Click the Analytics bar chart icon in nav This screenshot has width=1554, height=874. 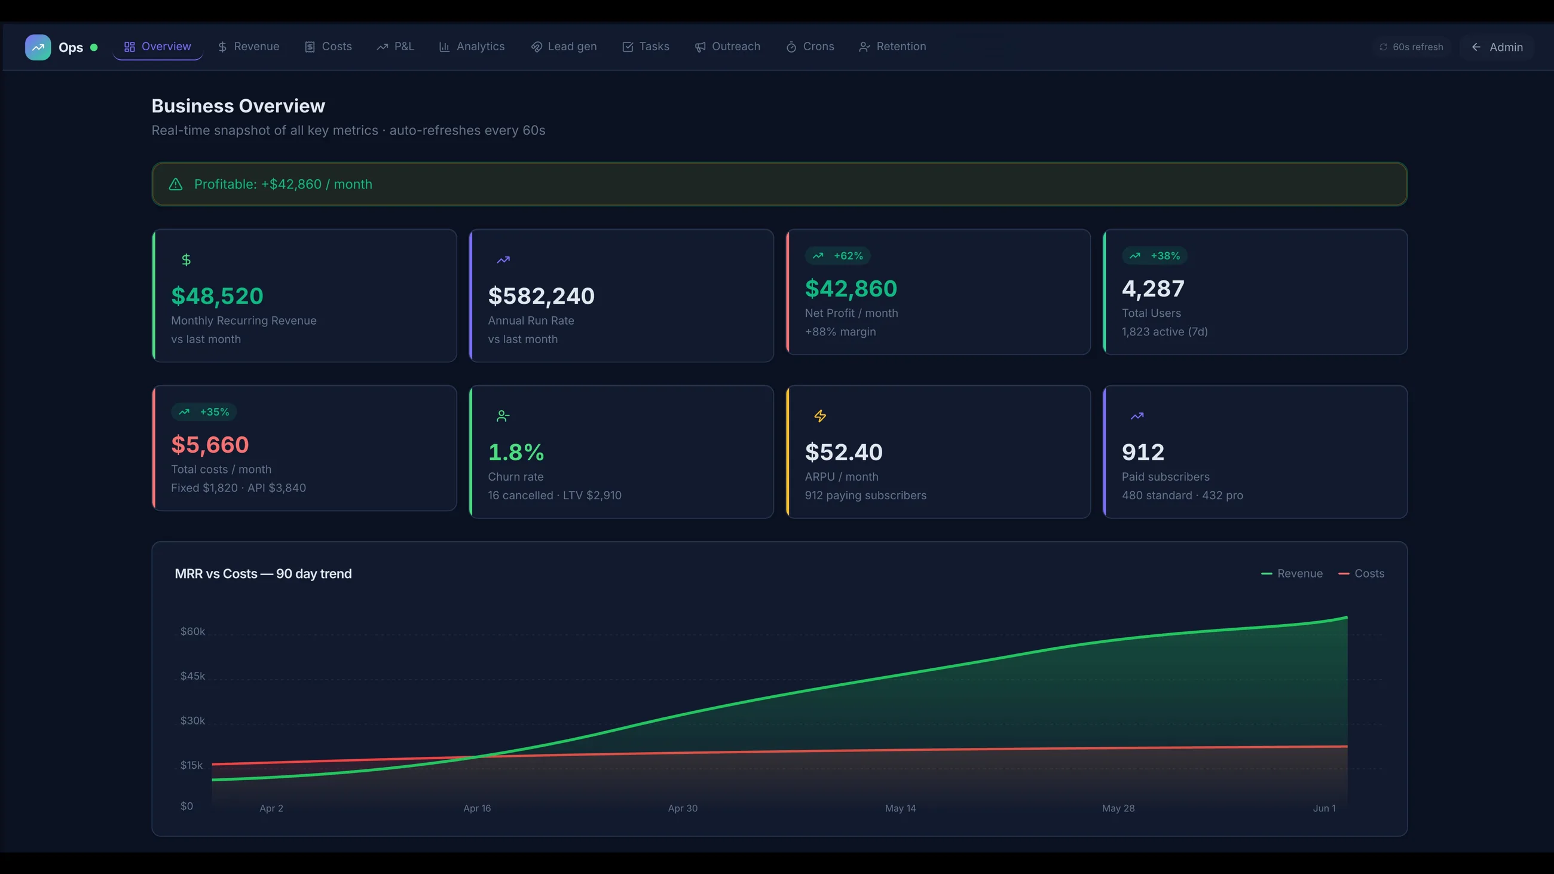tap(445, 47)
